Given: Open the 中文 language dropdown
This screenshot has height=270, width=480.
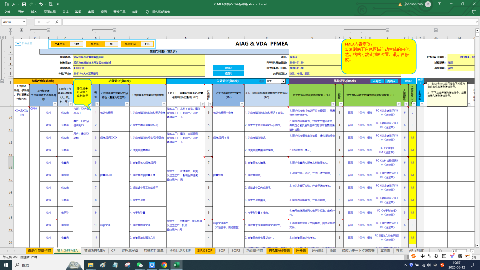Looking at the screenshot, I should [283, 81].
